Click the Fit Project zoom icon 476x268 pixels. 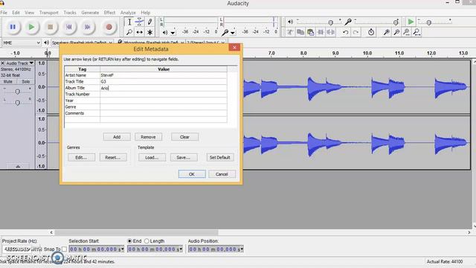click(416, 32)
